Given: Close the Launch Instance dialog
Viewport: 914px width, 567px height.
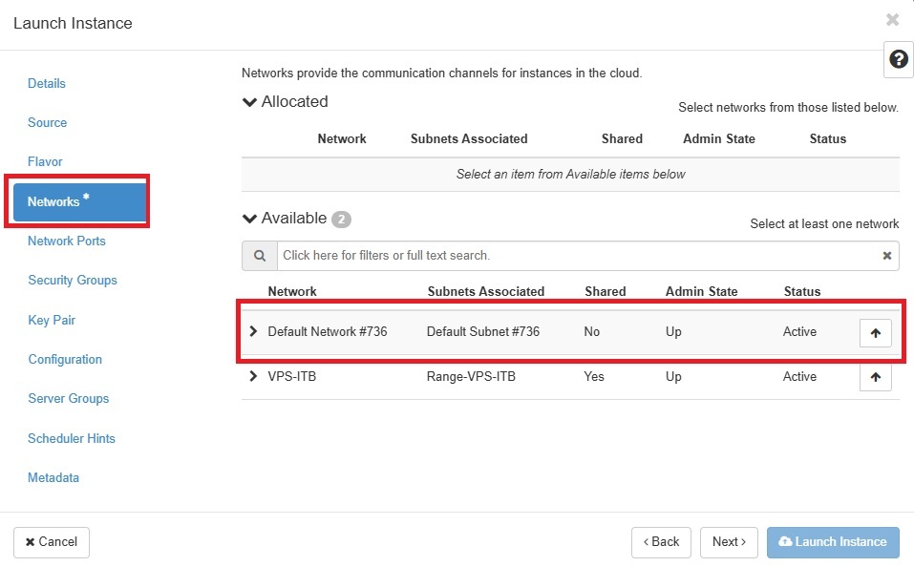Looking at the screenshot, I should 892,20.
